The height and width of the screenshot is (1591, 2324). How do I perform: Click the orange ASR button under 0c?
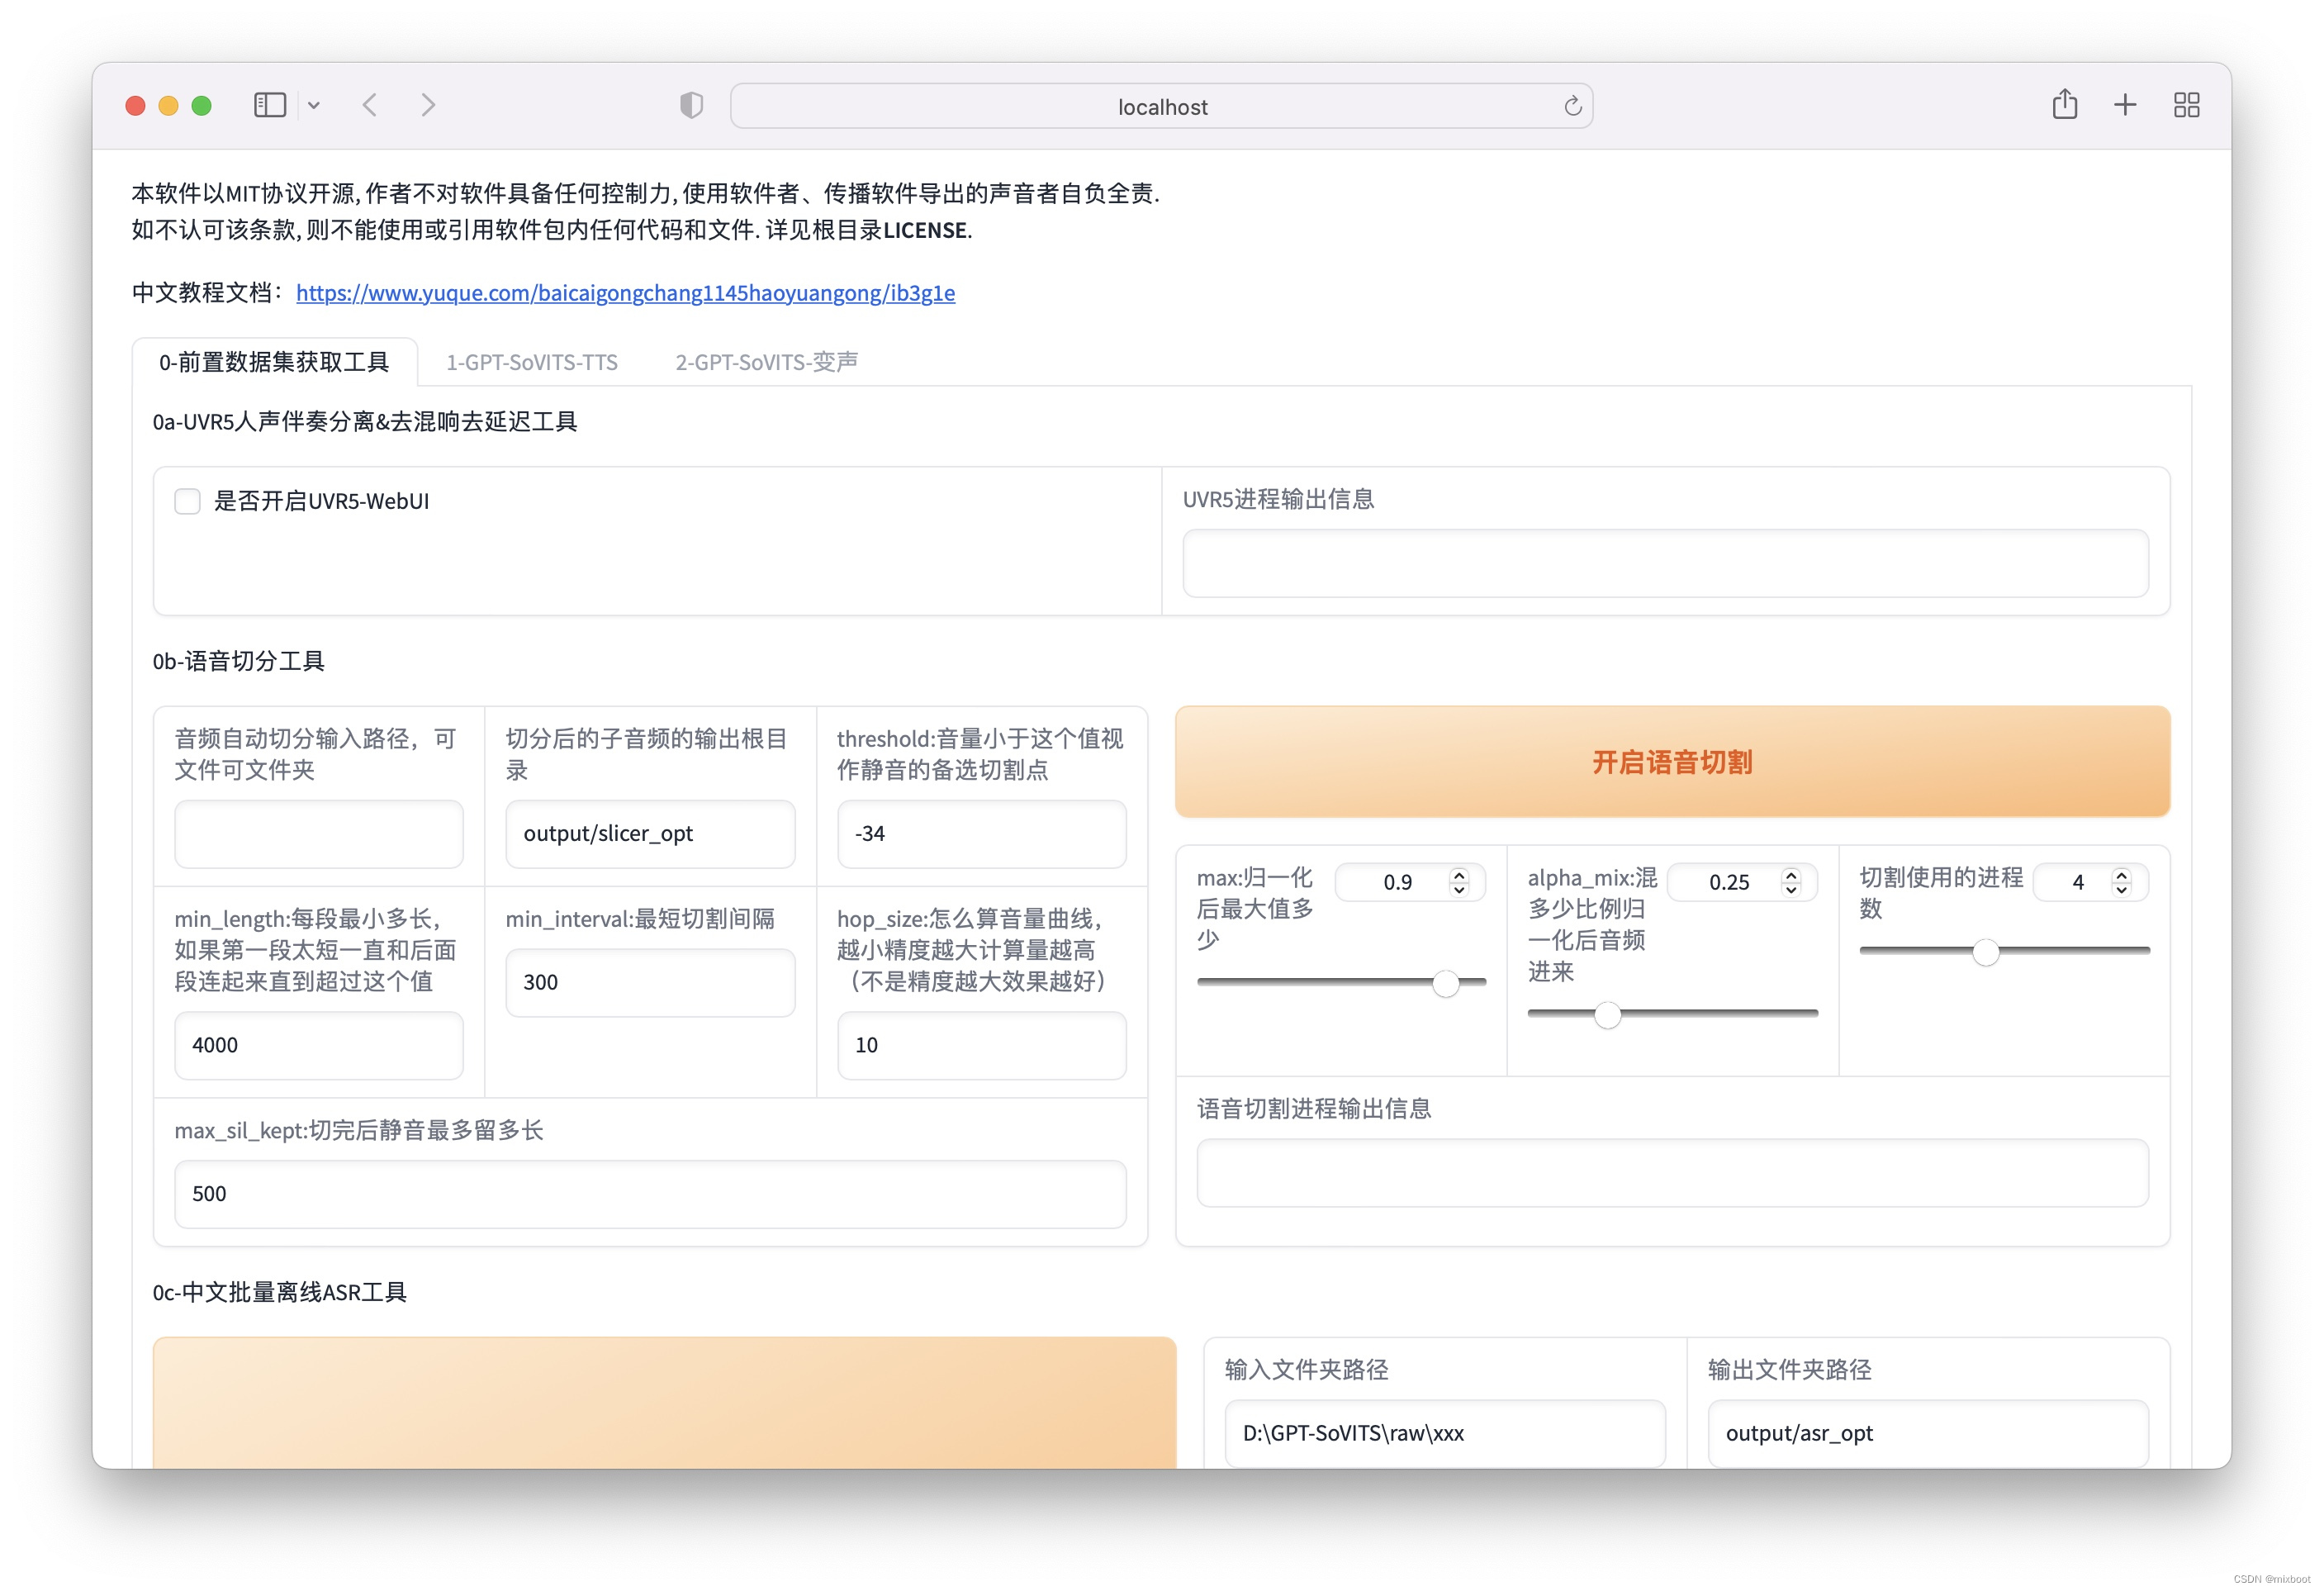click(x=664, y=1402)
